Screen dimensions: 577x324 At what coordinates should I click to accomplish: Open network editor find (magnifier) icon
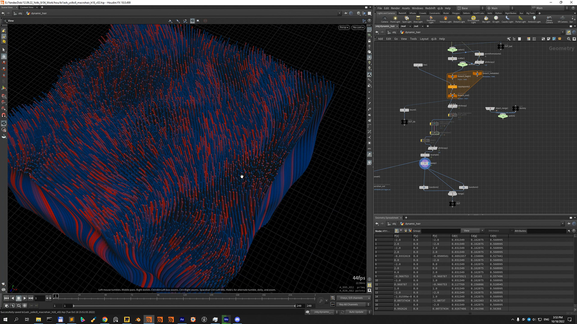(x=569, y=39)
